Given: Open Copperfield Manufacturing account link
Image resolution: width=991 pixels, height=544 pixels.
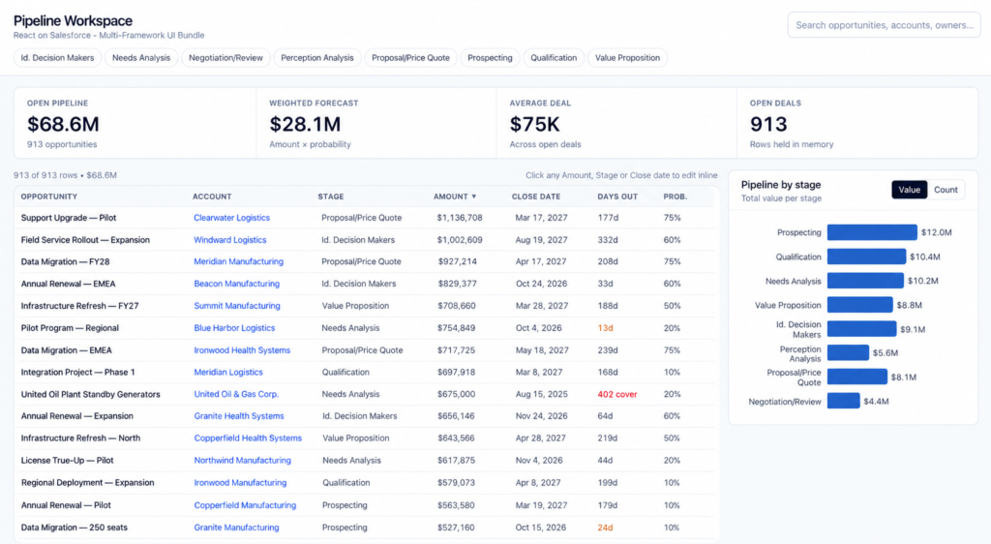Looking at the screenshot, I should [x=245, y=505].
